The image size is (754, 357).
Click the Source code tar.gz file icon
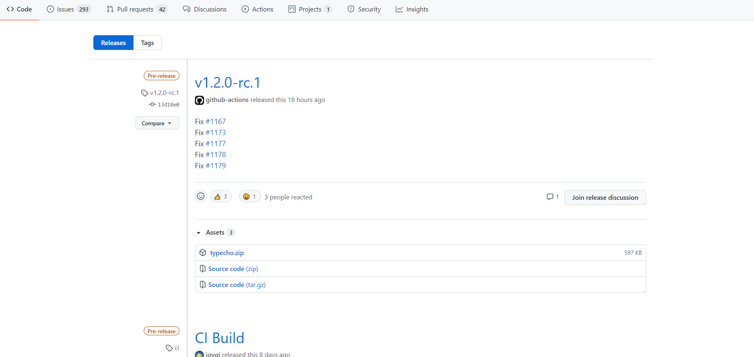click(x=203, y=285)
